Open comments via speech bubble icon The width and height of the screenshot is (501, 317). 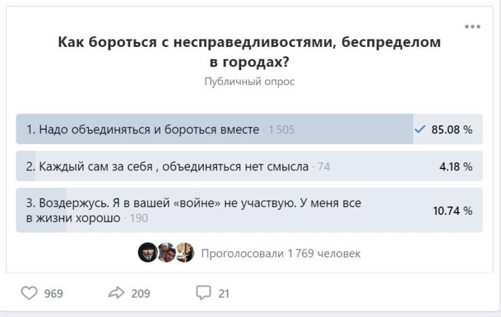204,293
